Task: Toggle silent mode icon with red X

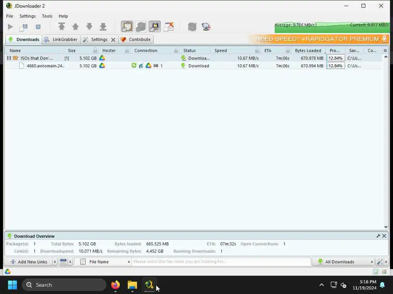Action: pos(169,26)
